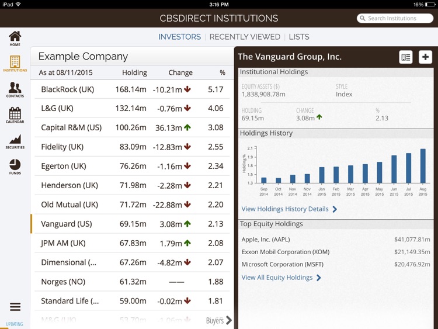Tap BlackRock holding value 168.14m

pos(131,89)
